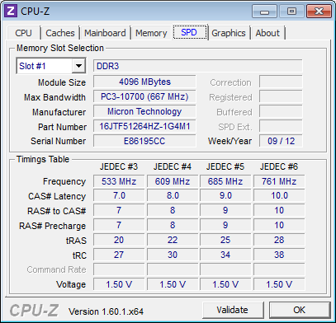Click the DDR3 memory type field
This screenshot has width=336, height=323.
point(197,66)
